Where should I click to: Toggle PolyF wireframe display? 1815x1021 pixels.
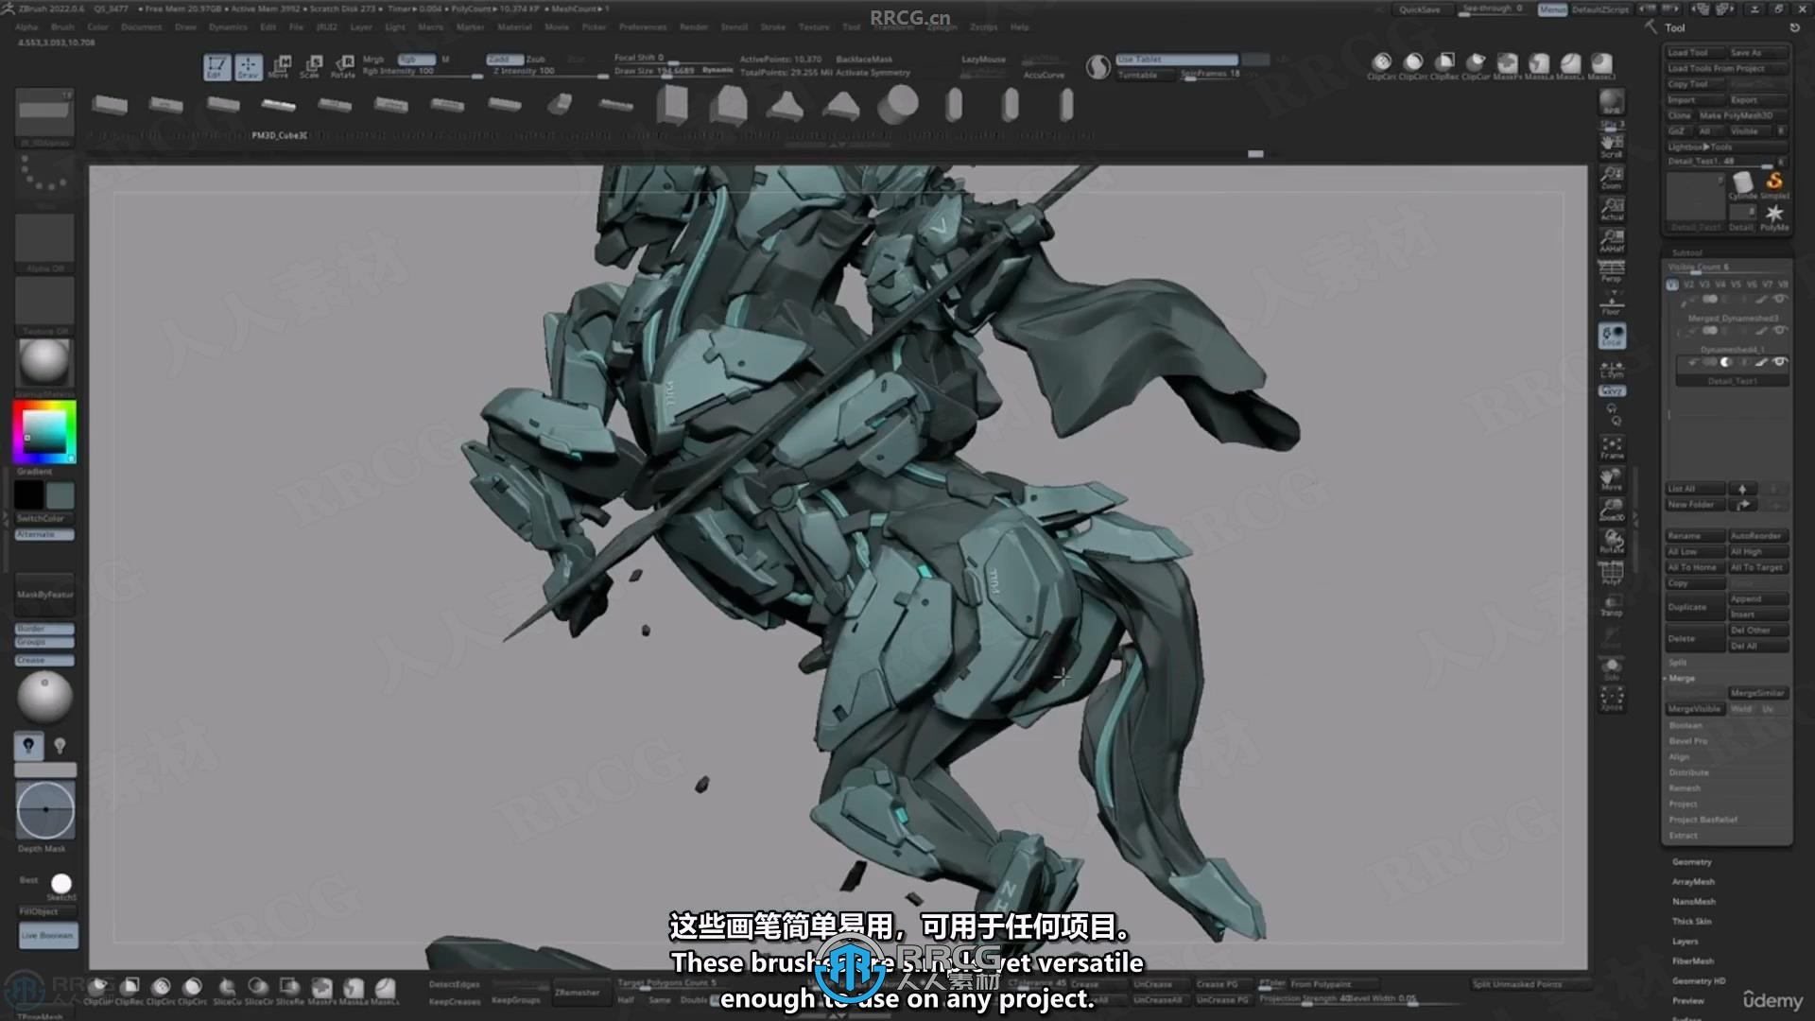pyautogui.click(x=1612, y=573)
